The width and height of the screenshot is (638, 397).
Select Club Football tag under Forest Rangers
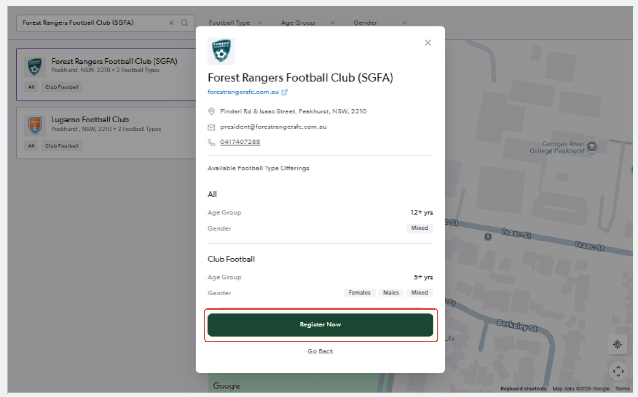(x=62, y=87)
